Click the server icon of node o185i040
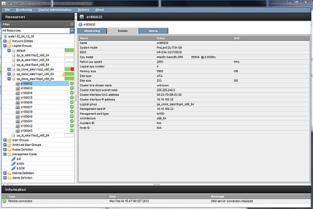313x209 pixels. (18, 117)
